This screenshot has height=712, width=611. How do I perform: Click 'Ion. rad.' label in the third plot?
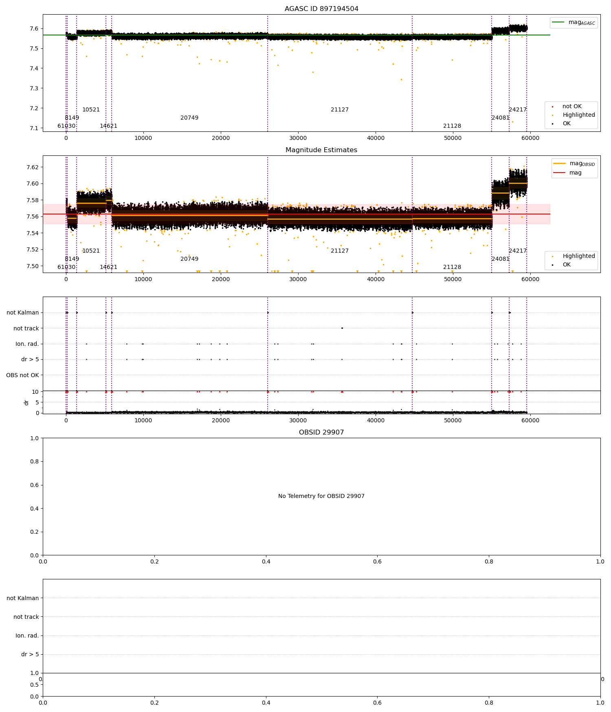coord(27,344)
